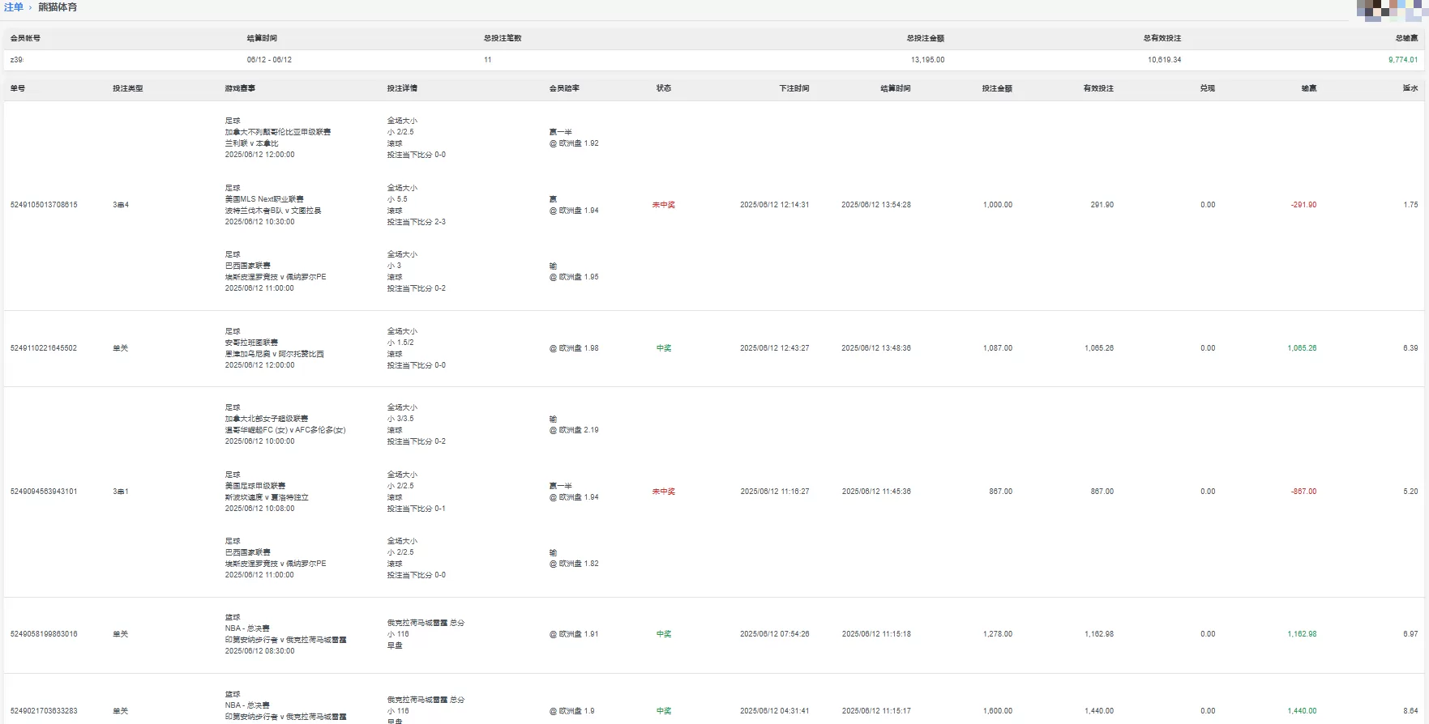Click bet amount 1,278.00
1429x724 pixels.
point(997,634)
